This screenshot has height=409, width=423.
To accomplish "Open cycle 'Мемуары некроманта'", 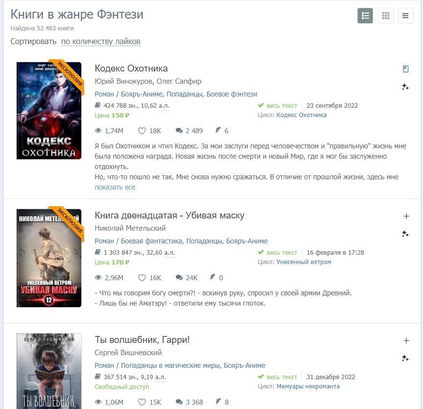I will pos(308,386).
